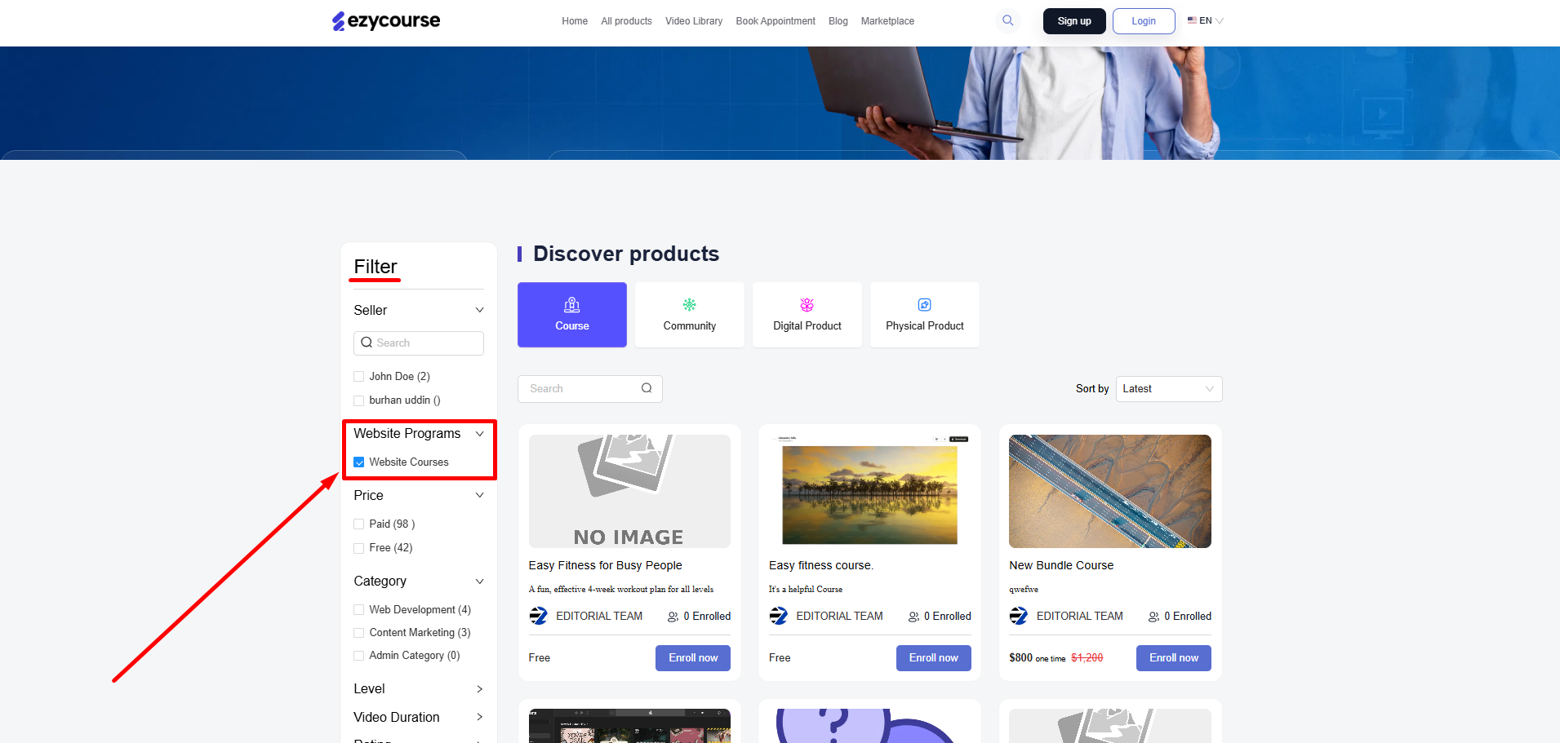Check the John Doe seller checkbox

(358, 377)
